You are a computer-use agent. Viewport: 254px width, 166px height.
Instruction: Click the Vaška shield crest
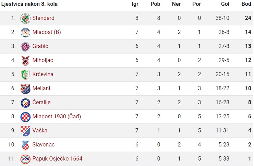click(x=25, y=131)
